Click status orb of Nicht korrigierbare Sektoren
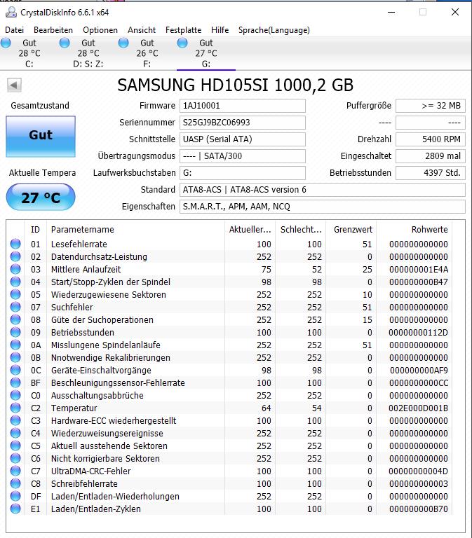 [15, 458]
